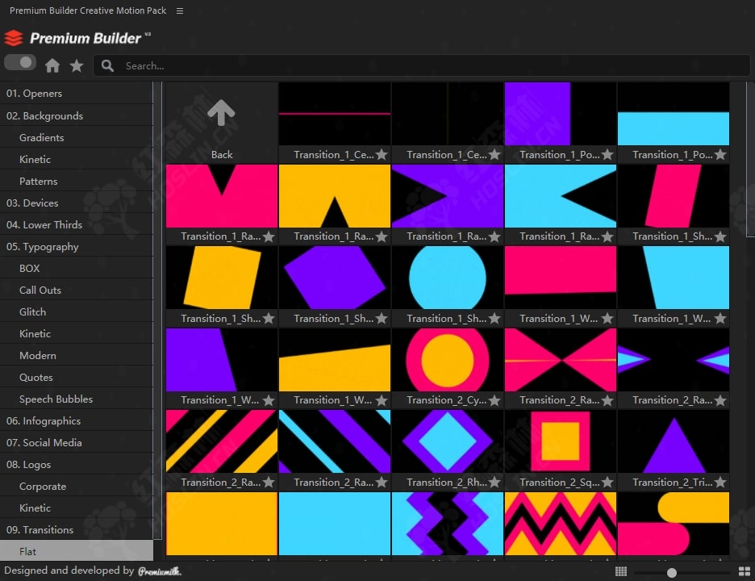Open the 06. Infographics category
The height and width of the screenshot is (581, 755).
(77, 421)
